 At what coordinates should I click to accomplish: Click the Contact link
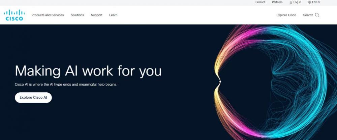click(260, 2)
